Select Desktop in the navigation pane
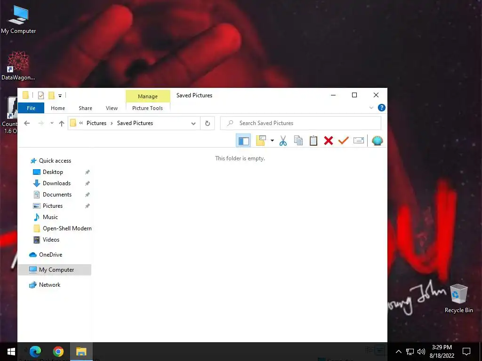The width and height of the screenshot is (482, 361). pyautogui.click(x=53, y=172)
